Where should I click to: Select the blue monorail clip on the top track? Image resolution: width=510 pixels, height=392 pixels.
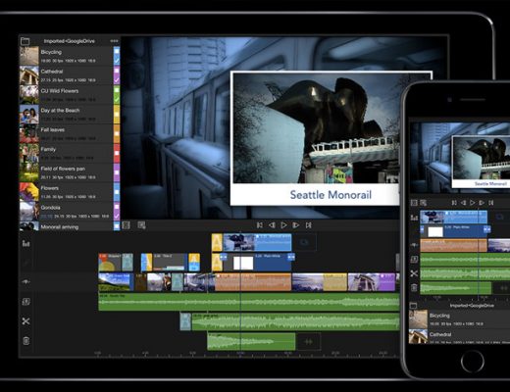258,242
